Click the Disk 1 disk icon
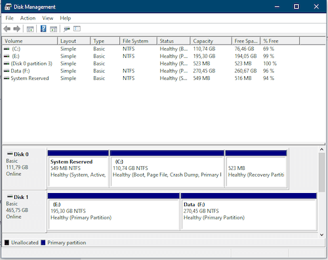Viewport: 328px width, 260px height. 10,197
